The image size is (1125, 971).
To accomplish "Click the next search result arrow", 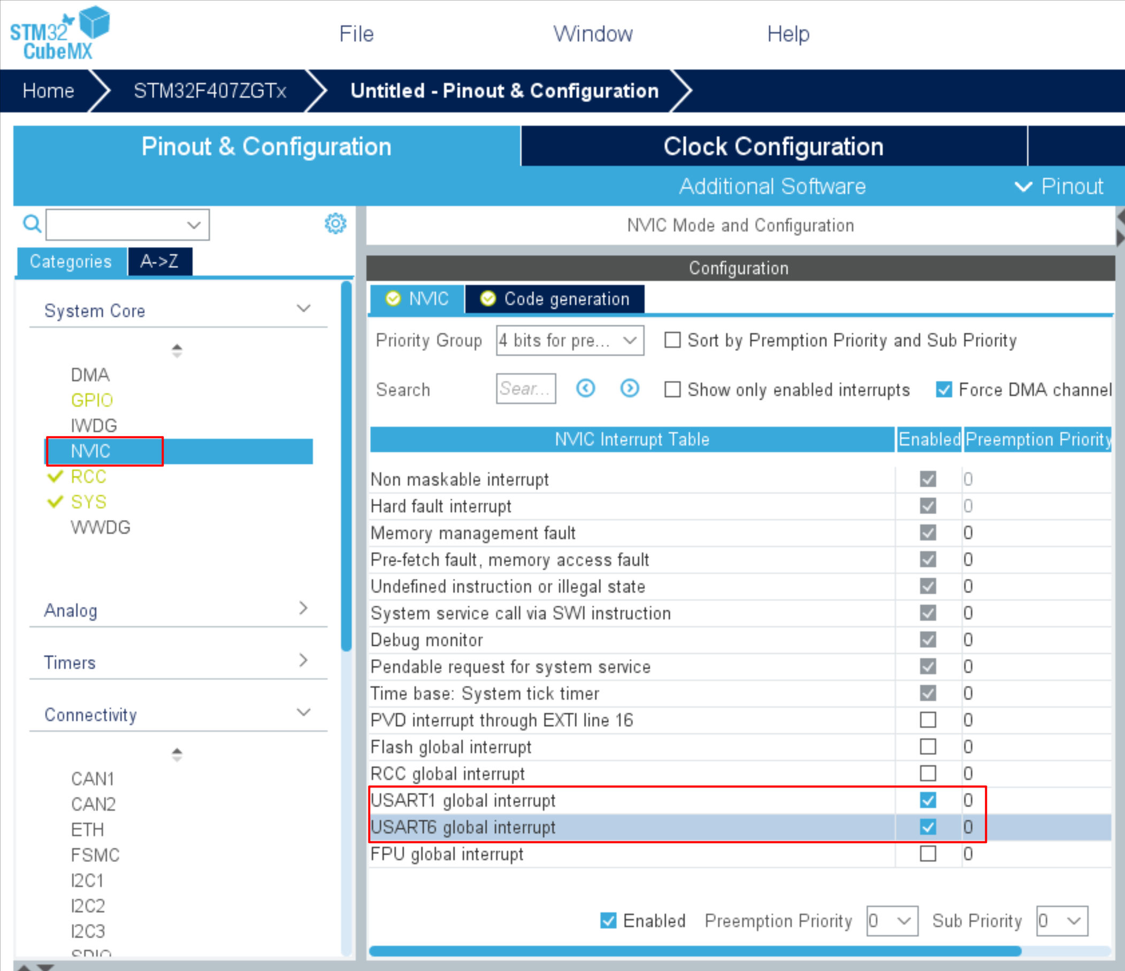I will pyautogui.click(x=629, y=388).
